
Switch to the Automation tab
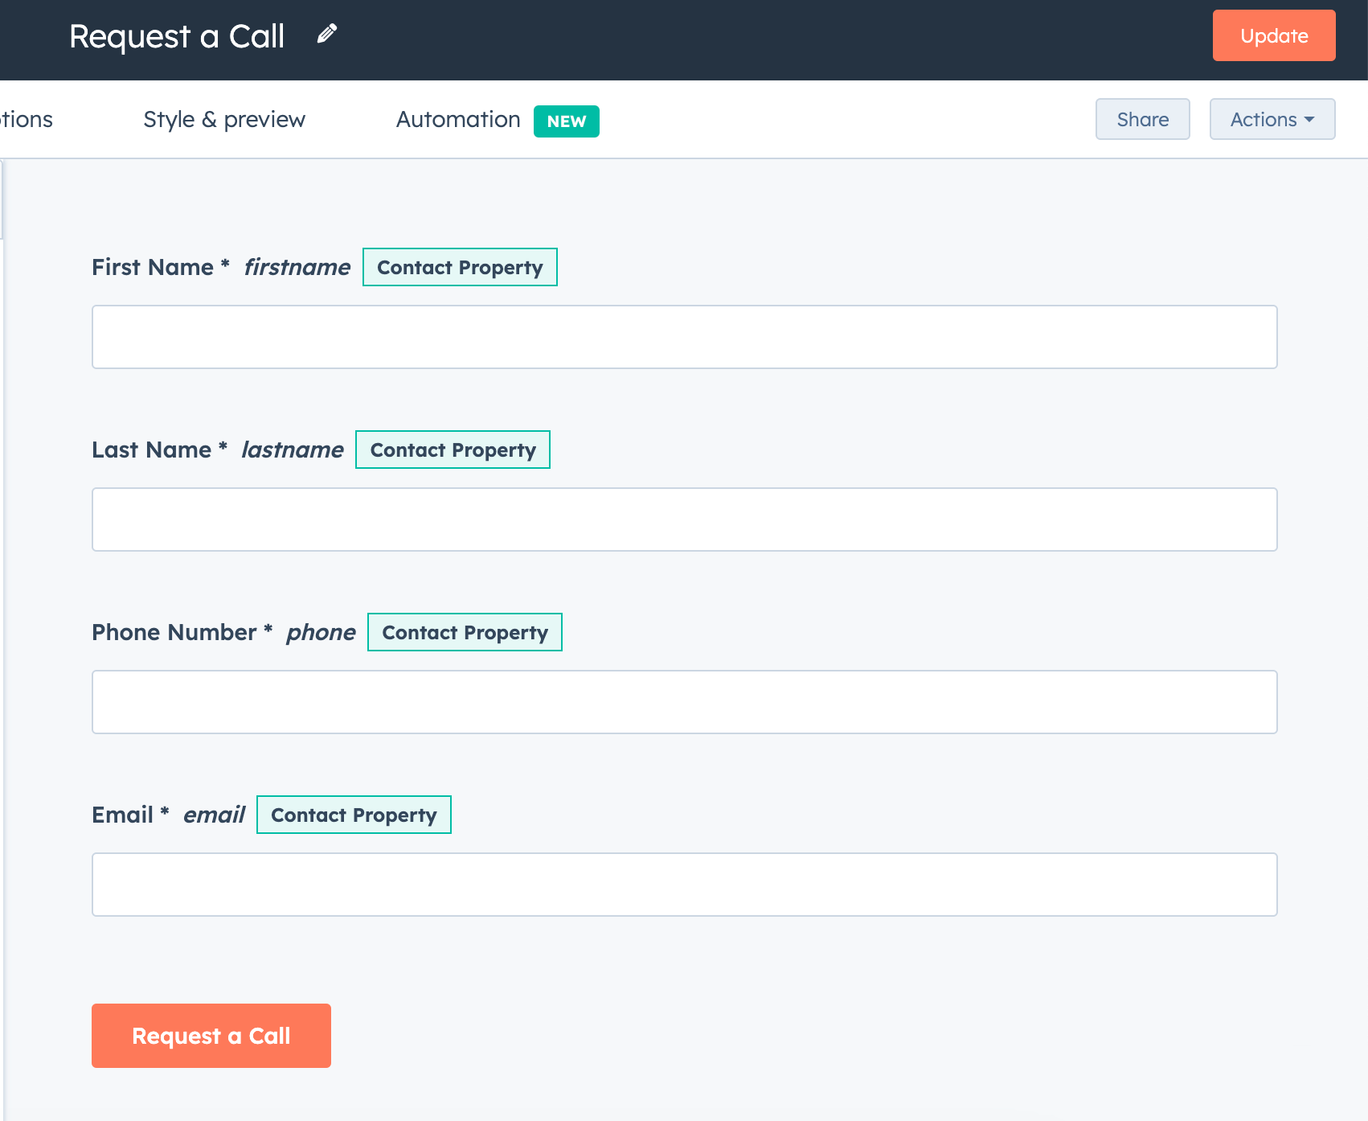point(458,119)
